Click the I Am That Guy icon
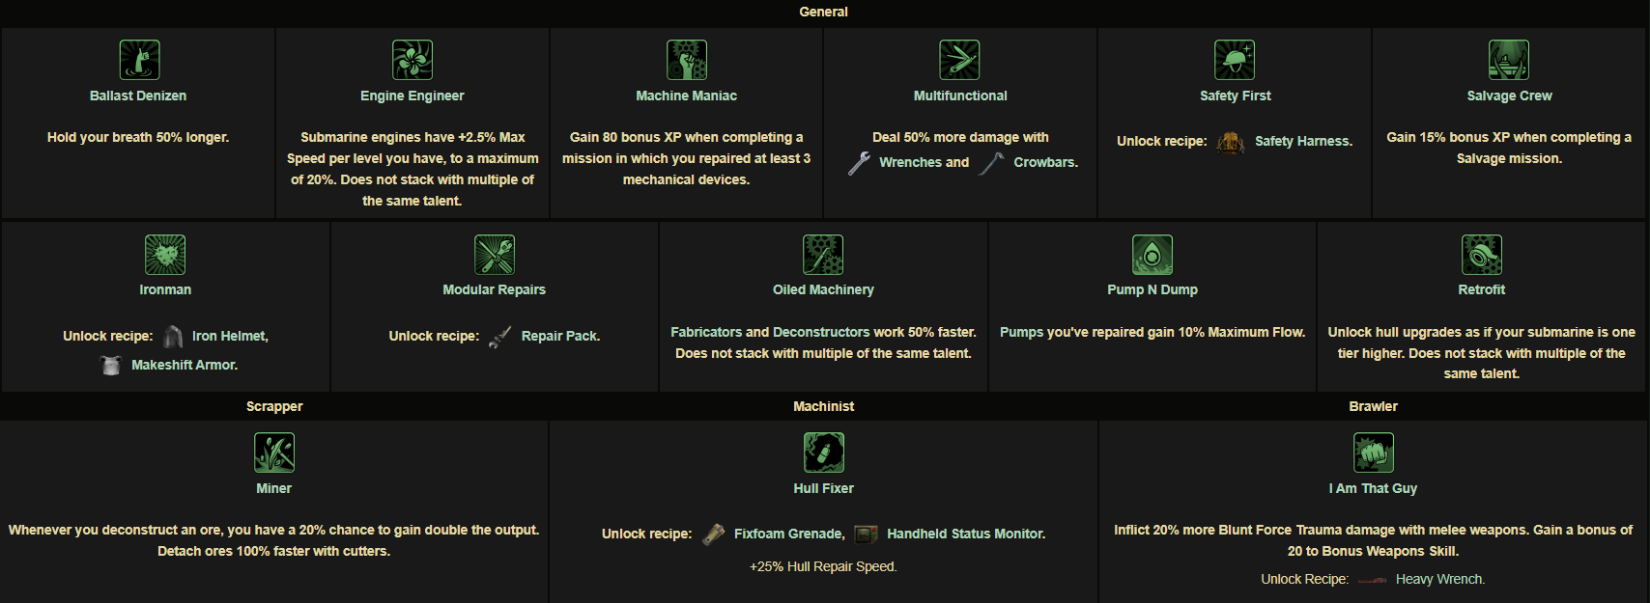The image size is (1650, 603). tap(1374, 452)
